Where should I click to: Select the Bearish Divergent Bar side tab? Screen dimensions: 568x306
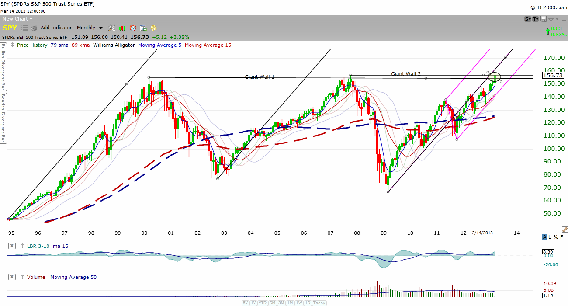coord(3,118)
